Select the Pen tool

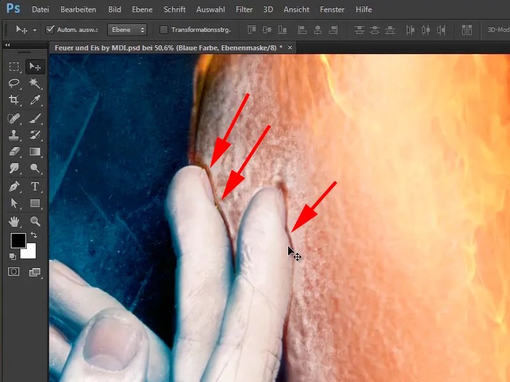[13, 187]
